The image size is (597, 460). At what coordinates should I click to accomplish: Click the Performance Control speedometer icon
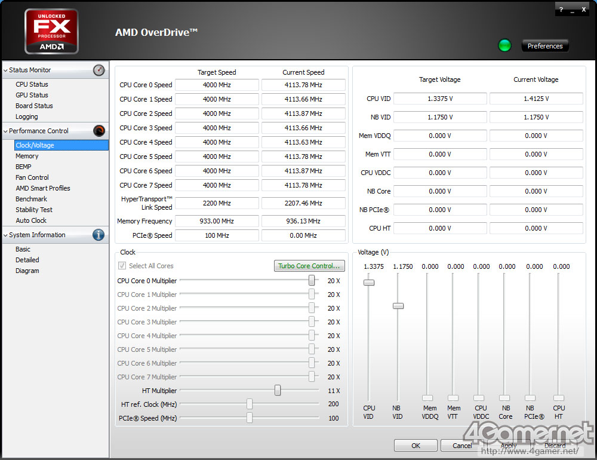[99, 131]
